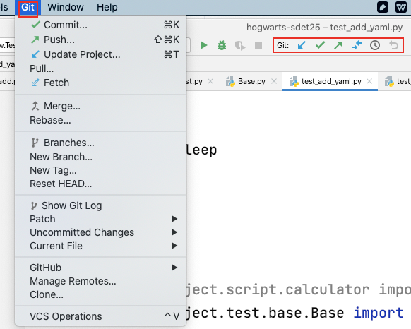Open VCS Operations popup entry

[101, 316]
